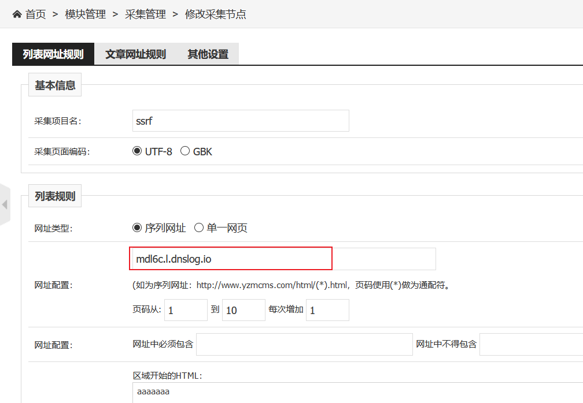Select 序列网址 URL type radio
Image resolution: width=583 pixels, height=403 pixels.
[137, 227]
